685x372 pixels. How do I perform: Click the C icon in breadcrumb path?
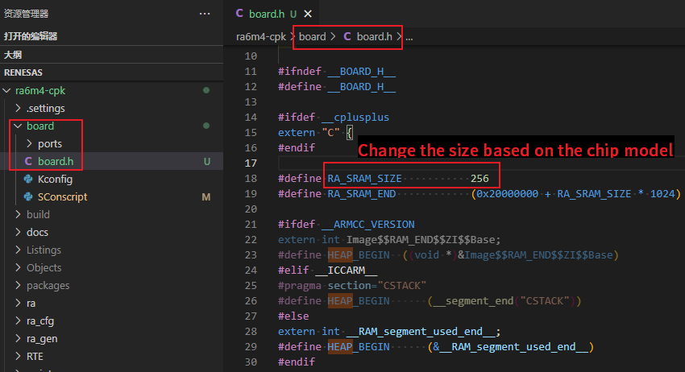click(347, 36)
